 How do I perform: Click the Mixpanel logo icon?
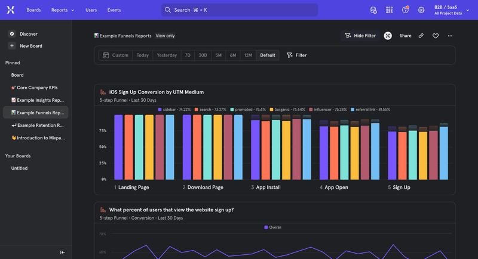click(x=10, y=10)
